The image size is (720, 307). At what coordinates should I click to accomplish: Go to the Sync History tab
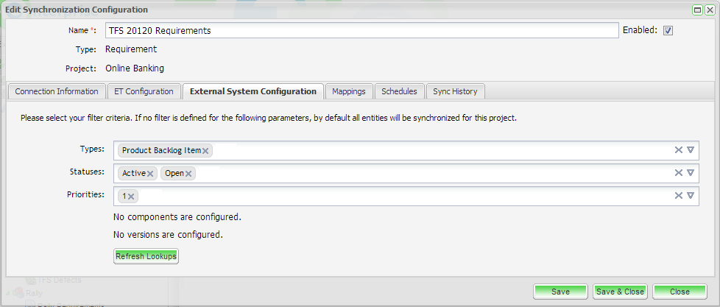pyautogui.click(x=455, y=91)
